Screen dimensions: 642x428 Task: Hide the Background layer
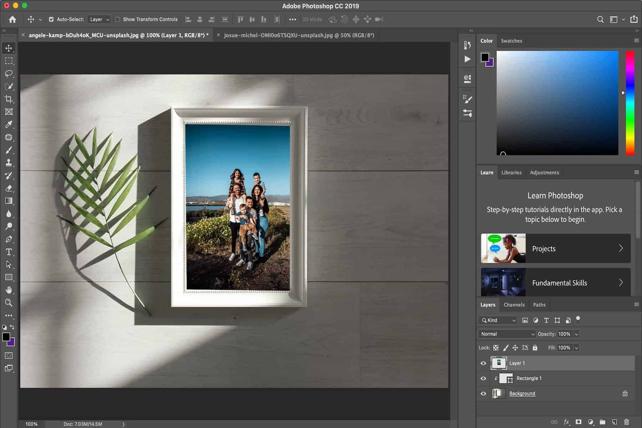pos(483,393)
